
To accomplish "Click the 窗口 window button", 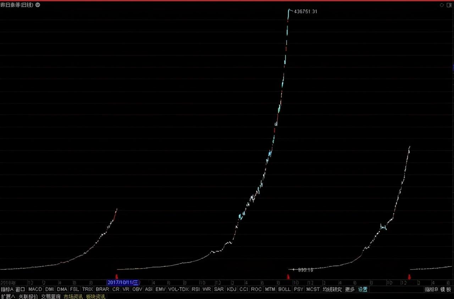I will coord(20,289).
